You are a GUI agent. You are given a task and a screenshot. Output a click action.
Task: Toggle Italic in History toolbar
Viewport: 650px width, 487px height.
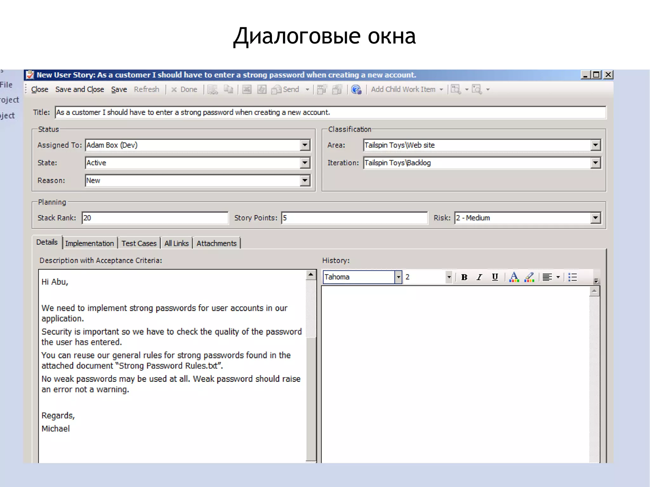[480, 277]
